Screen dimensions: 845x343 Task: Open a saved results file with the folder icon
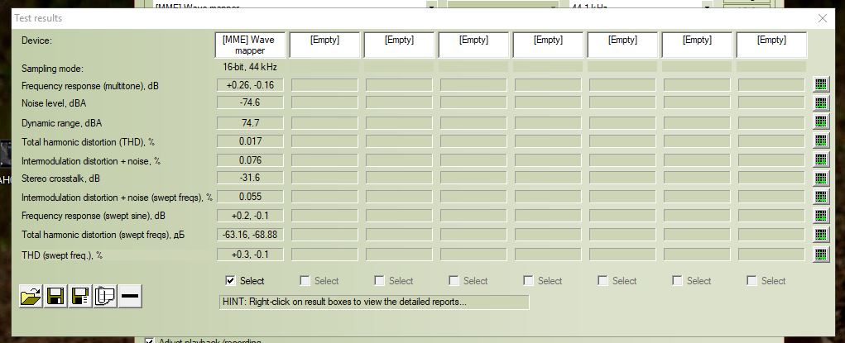click(x=31, y=297)
